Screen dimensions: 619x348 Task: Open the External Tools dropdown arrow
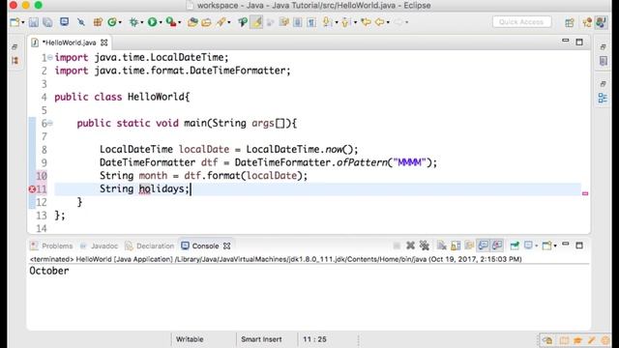[x=179, y=22]
